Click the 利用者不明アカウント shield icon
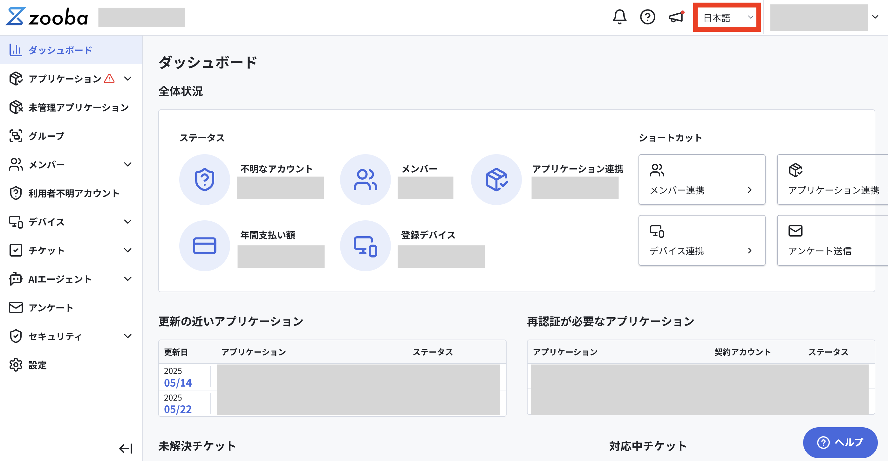The image size is (888, 461). tap(16, 193)
